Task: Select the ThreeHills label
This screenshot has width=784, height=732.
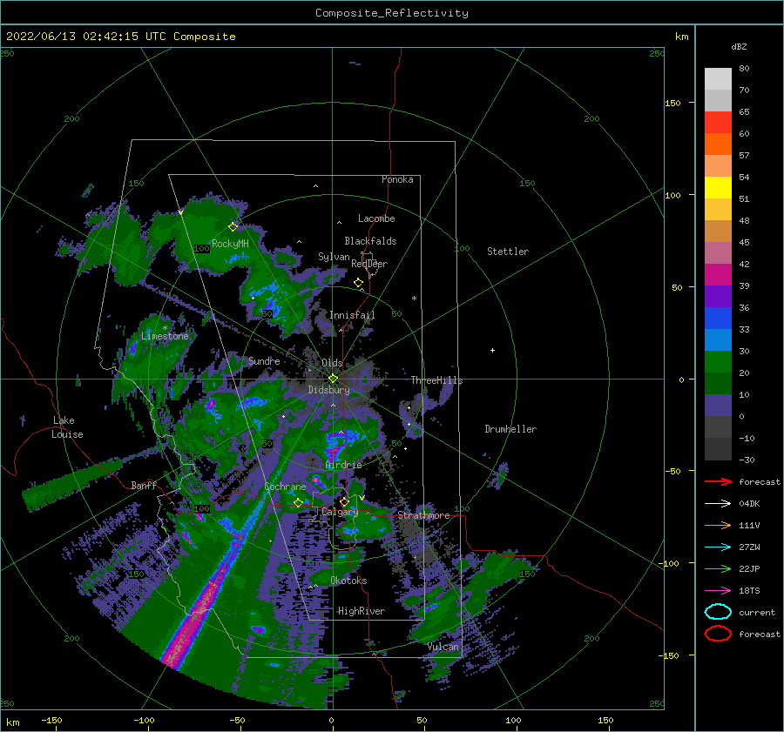Action: [x=437, y=380]
